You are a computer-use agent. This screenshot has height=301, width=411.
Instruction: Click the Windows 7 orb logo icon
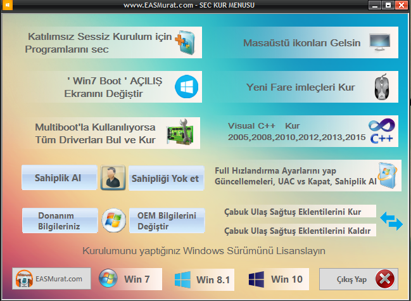pos(108,278)
